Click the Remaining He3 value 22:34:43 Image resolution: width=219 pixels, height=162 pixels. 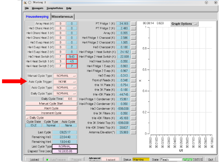[x=65, y=137]
